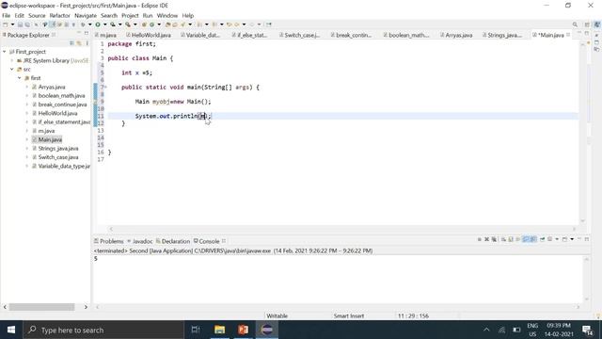Viewport: 602px width, 339px height.
Task: Open the Navigate menu
Action: tap(86, 15)
